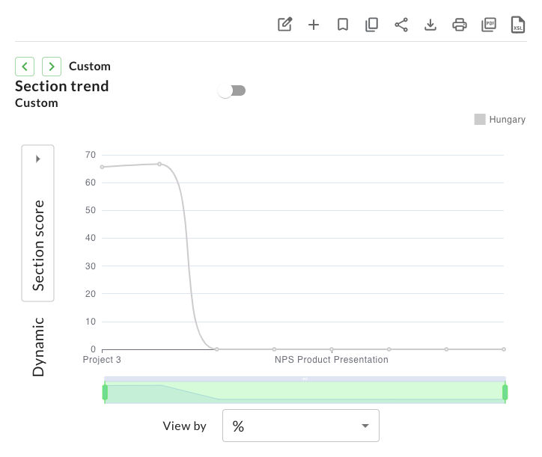Toggle Hungary series in legend
This screenshot has height=457, width=542.
[x=500, y=120]
